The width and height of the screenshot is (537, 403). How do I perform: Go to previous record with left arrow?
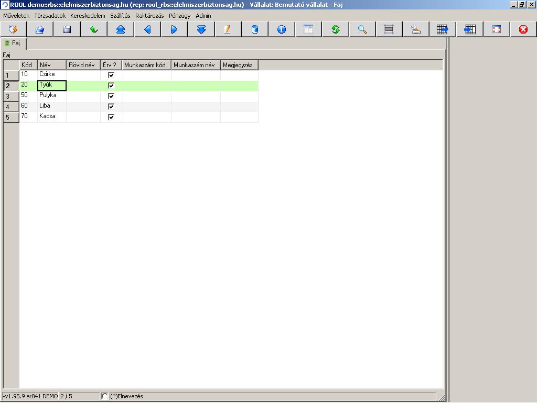pos(147,29)
